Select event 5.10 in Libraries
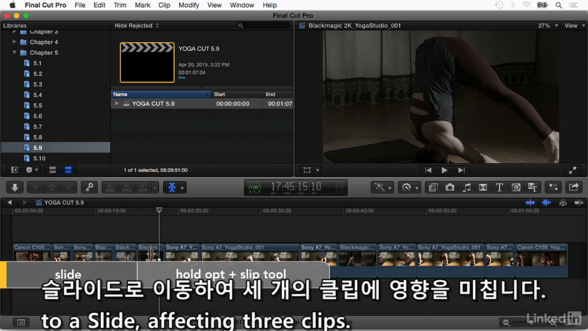This screenshot has width=588, height=331. tap(39, 158)
